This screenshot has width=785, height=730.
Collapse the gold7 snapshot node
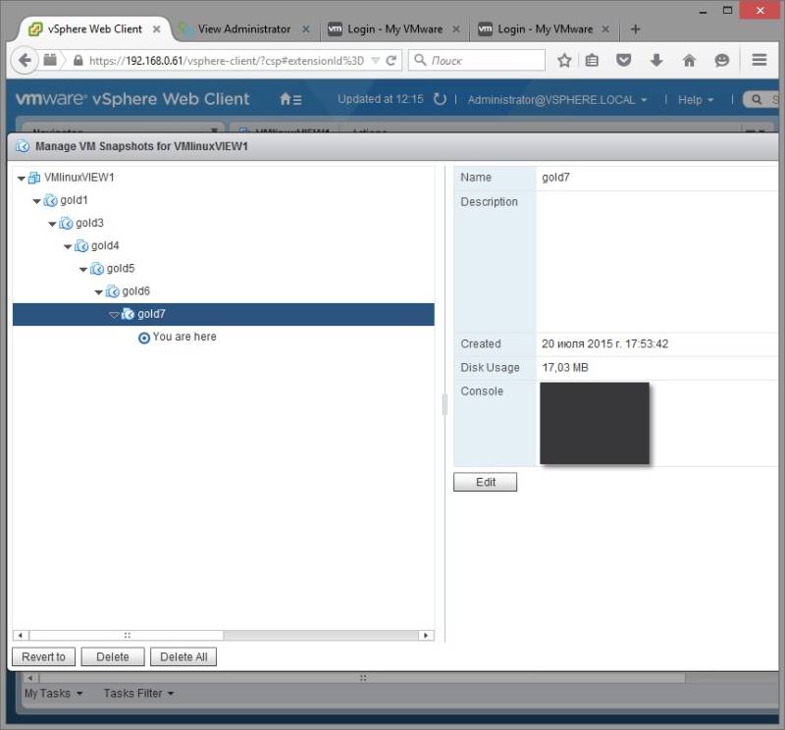pos(114,315)
